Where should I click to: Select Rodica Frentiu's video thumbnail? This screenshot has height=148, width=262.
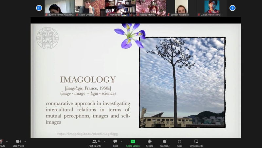click(151, 8)
